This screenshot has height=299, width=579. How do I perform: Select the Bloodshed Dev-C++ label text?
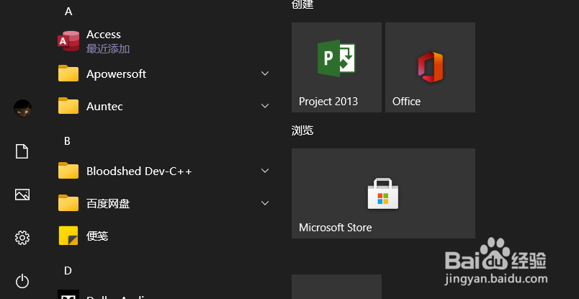[139, 171]
